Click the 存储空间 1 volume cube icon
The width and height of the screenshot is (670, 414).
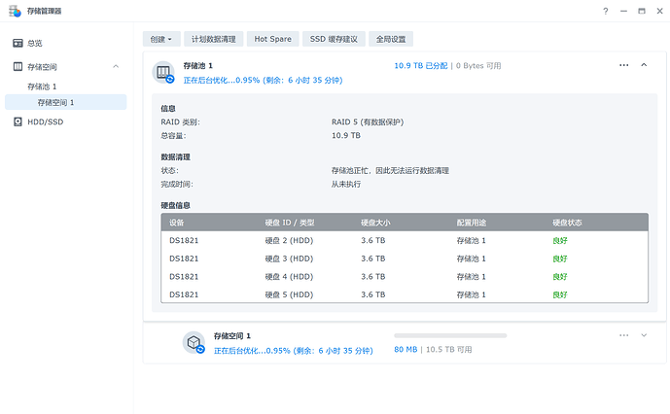coord(194,342)
